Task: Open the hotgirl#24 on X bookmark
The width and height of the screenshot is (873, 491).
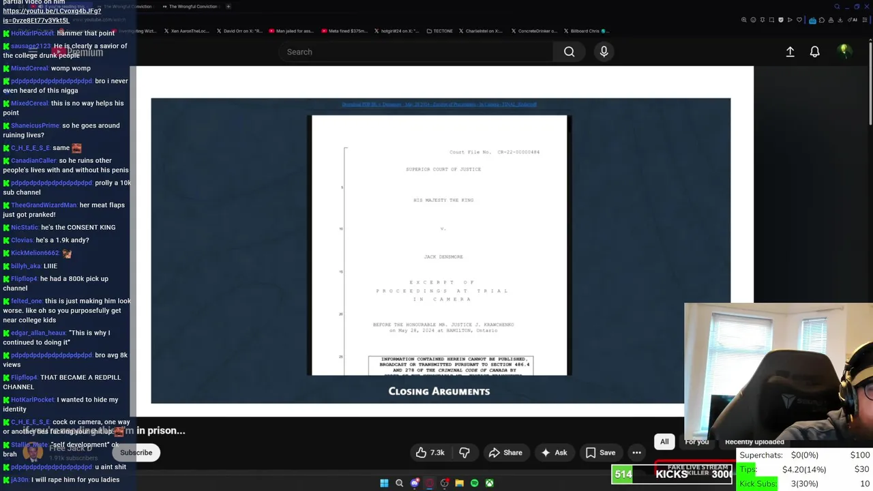Action: coord(396,31)
